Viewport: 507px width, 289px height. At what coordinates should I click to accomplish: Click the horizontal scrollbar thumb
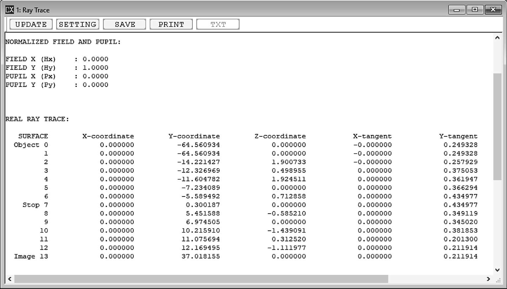tap(201, 279)
